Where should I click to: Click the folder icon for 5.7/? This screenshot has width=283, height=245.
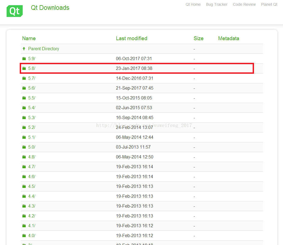click(24, 78)
